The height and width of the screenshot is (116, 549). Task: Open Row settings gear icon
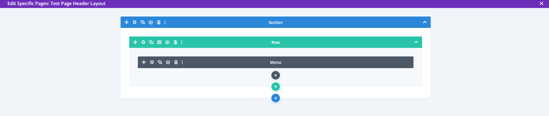(143, 42)
